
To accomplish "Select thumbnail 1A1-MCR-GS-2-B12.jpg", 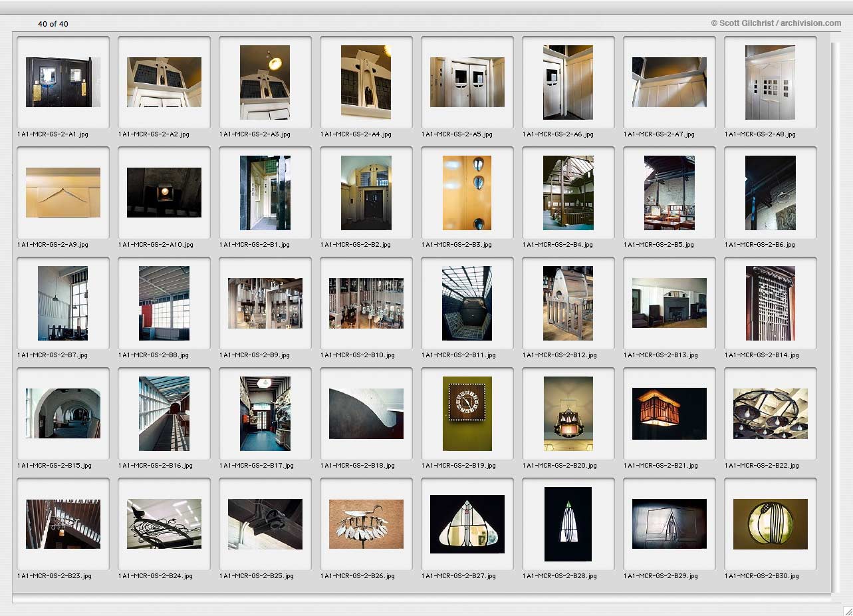I will click(568, 303).
